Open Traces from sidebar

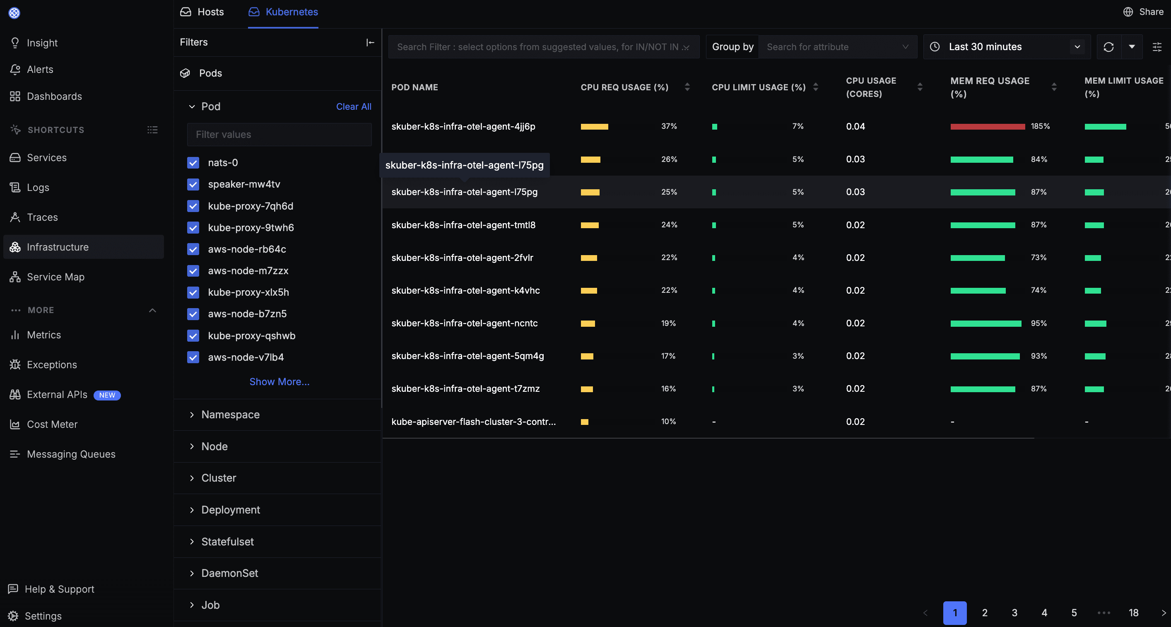point(42,217)
